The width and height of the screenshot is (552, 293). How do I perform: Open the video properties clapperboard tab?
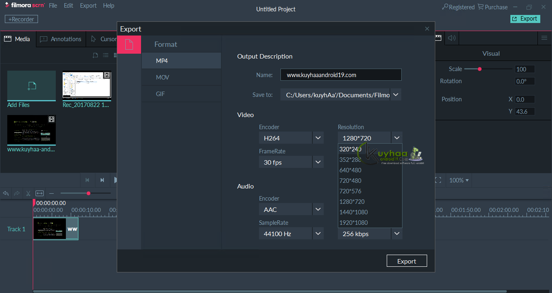pos(438,38)
